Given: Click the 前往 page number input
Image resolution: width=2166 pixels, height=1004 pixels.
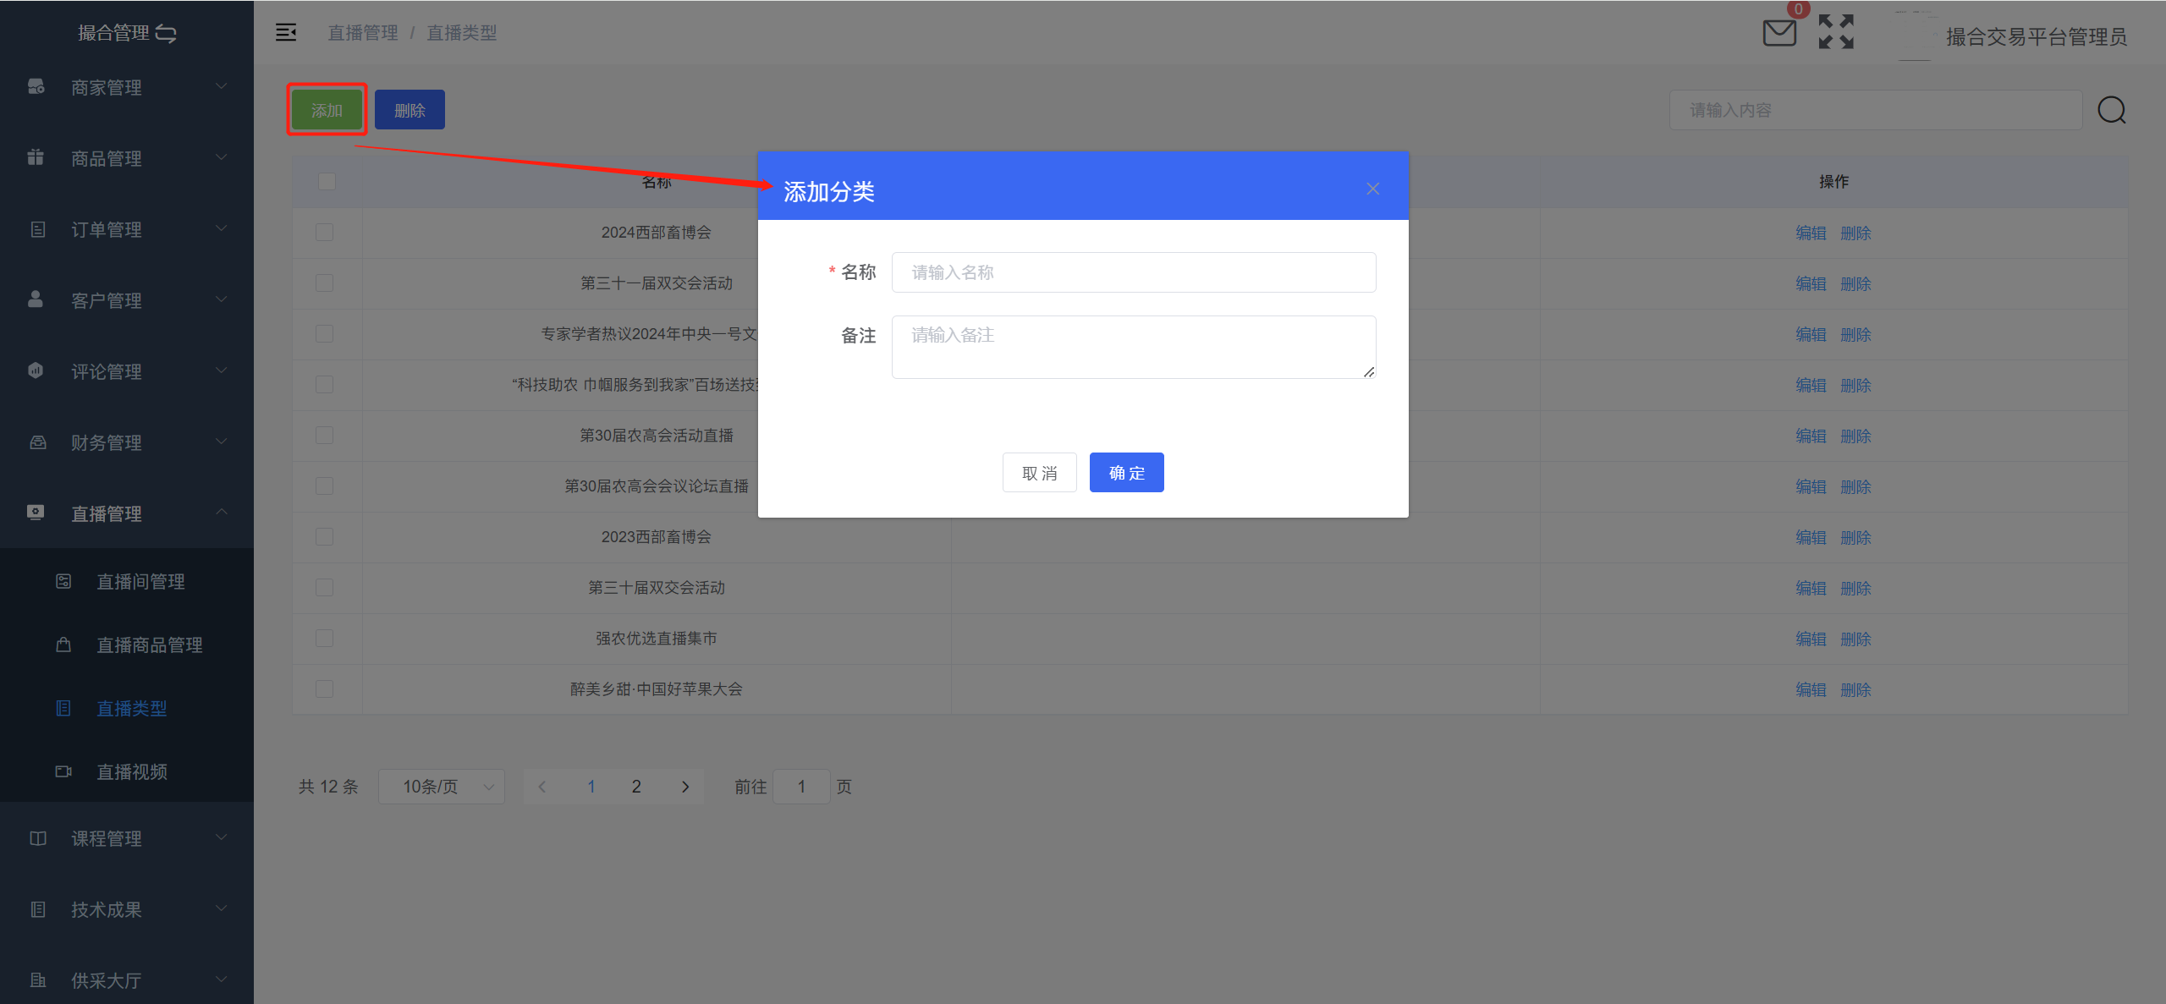Looking at the screenshot, I should tap(801, 787).
